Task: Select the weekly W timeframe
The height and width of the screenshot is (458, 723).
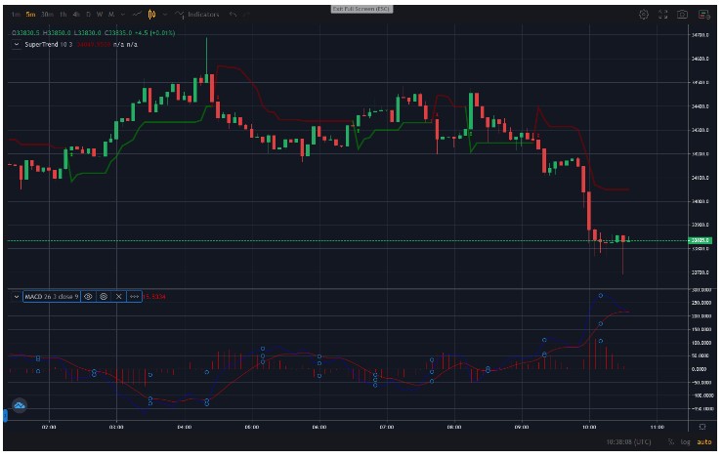Action: 100,15
